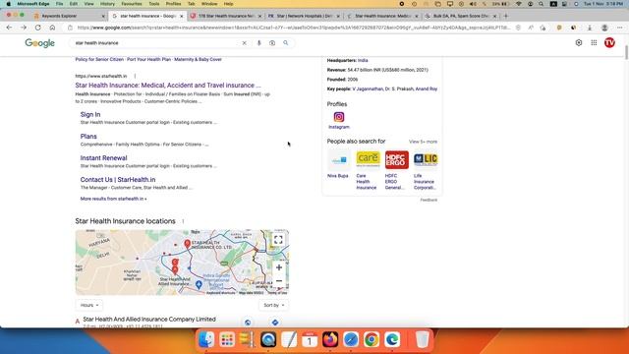629x354 pixels.
Task: Zoom out on the locations map
Action: tap(279, 281)
